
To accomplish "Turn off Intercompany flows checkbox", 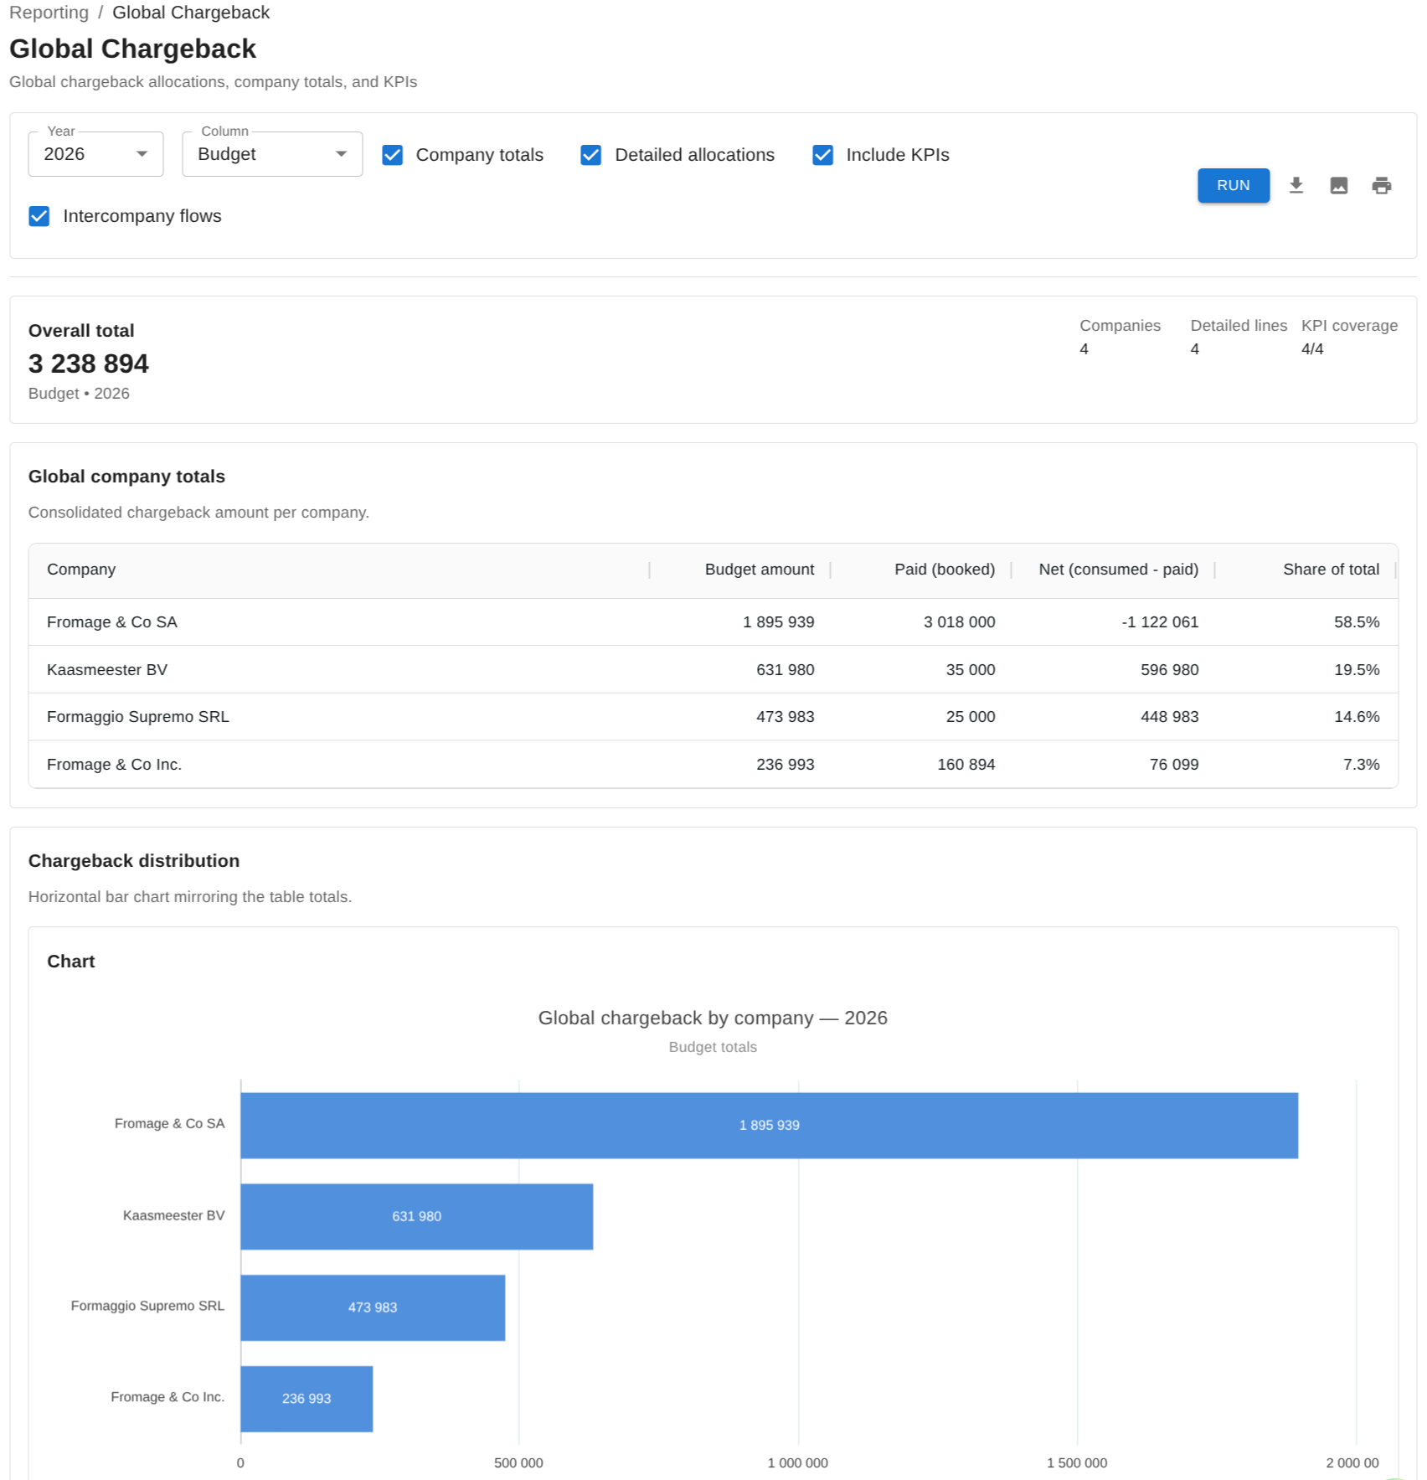I will [x=39, y=216].
